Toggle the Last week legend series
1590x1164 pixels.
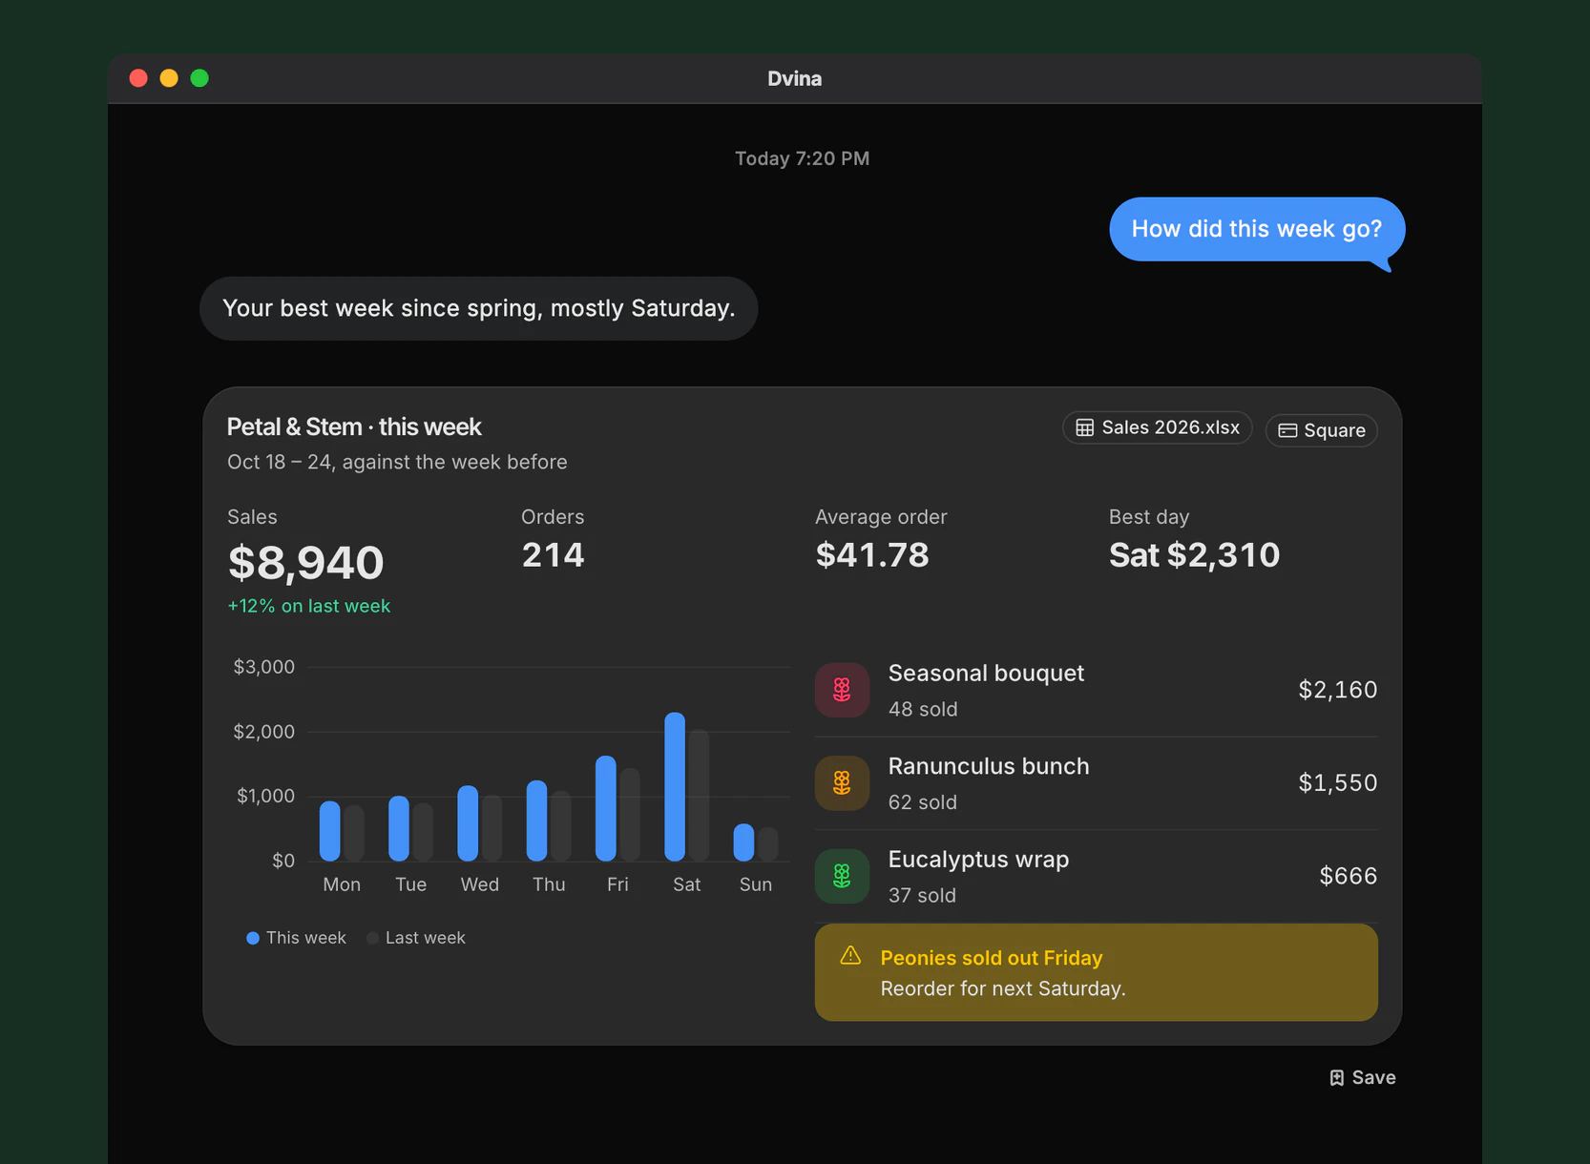[416, 938]
